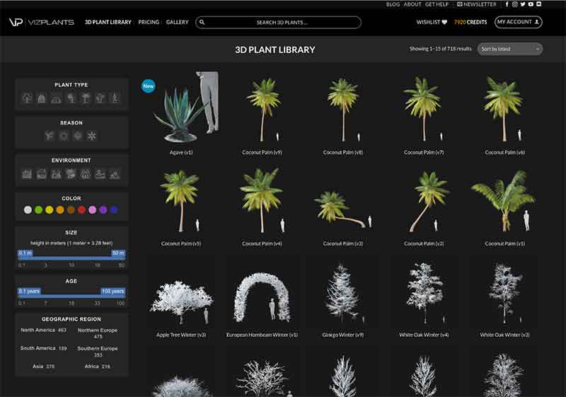The width and height of the screenshot is (566, 397).
Task: Open the Twitter social icon
Action: 523,4
